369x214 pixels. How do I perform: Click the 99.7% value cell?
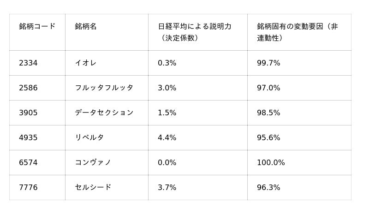[268, 63]
